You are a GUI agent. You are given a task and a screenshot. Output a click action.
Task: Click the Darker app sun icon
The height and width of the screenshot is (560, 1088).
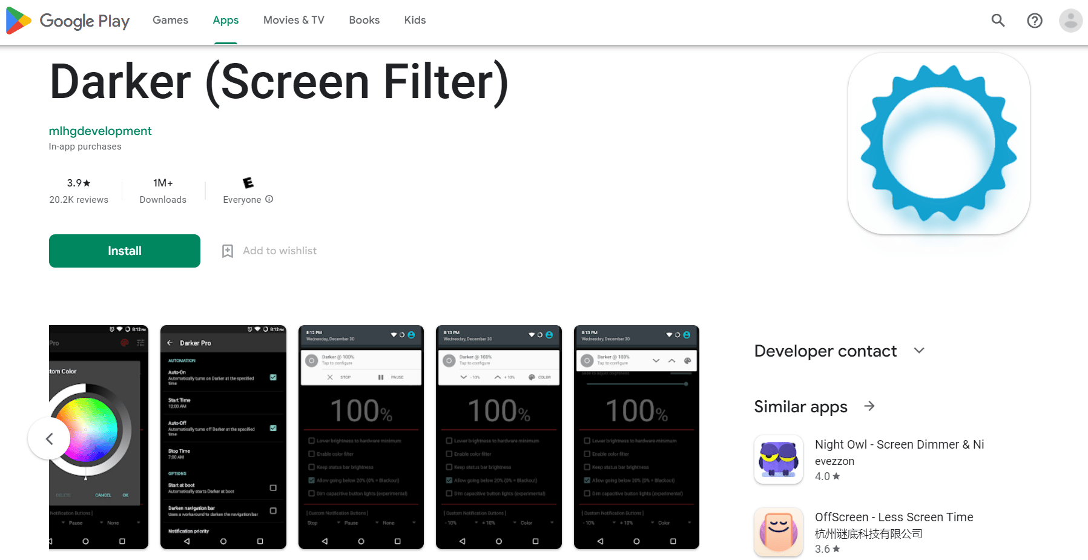click(938, 143)
